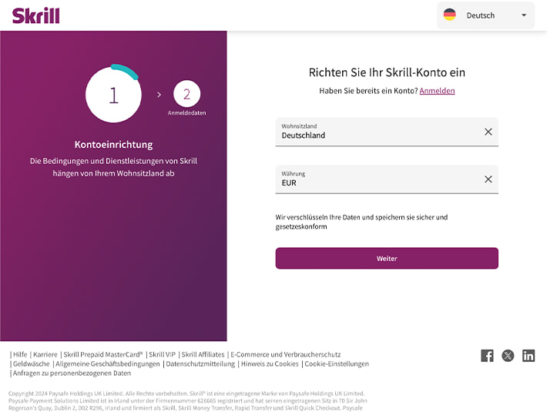Clear the Wohnsitzland field with X
The height and width of the screenshot is (412, 547).
[488, 132]
